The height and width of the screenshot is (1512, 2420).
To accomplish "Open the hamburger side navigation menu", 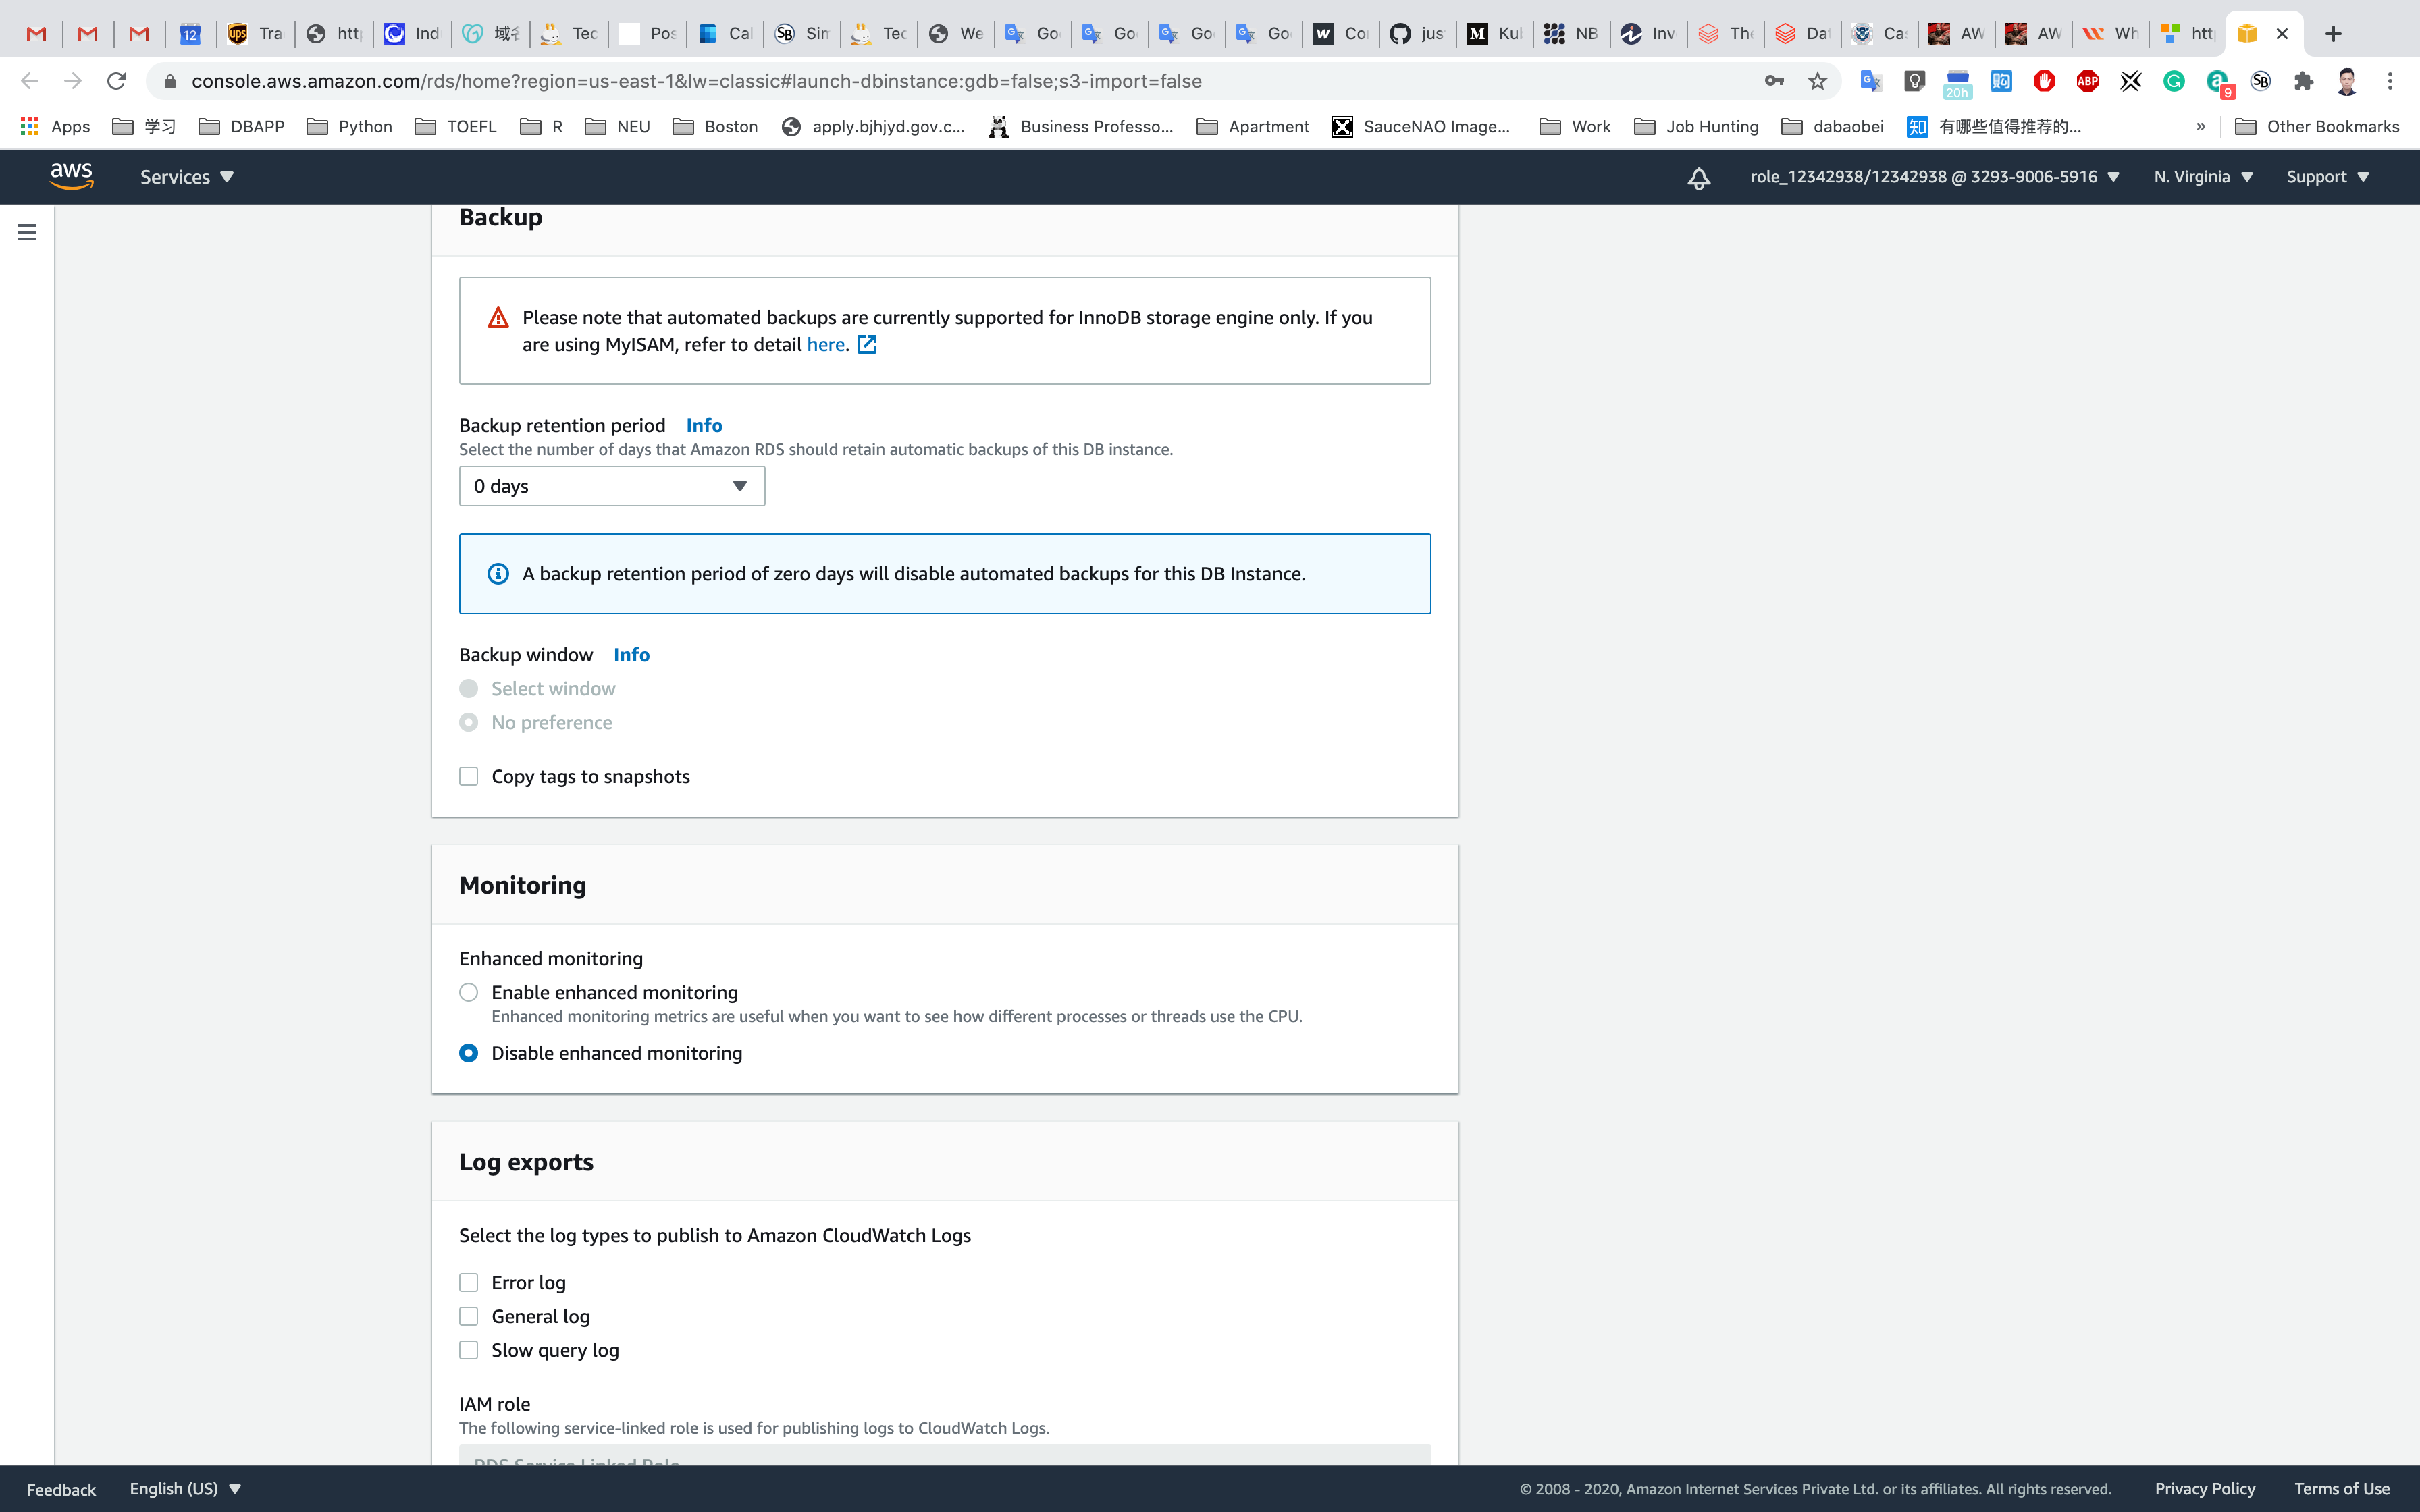I will pos(27,232).
